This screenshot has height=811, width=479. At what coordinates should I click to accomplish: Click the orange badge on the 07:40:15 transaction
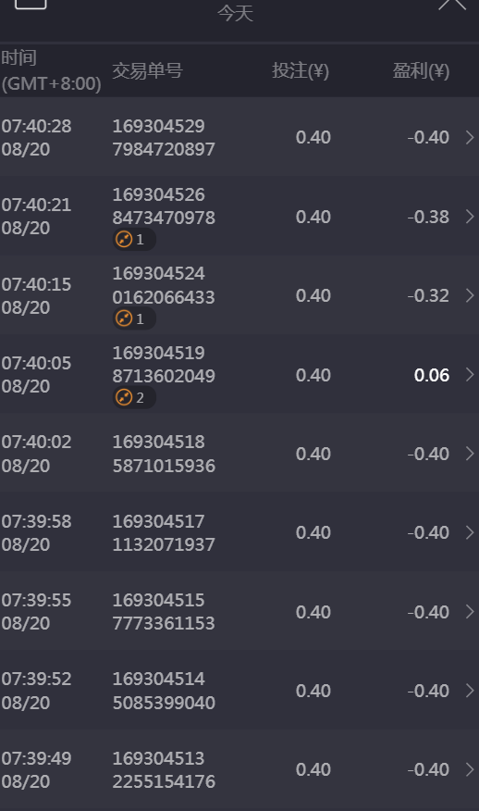click(x=134, y=318)
